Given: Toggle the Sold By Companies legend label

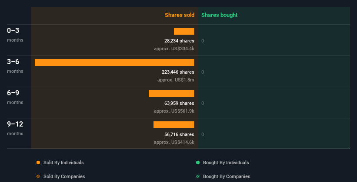Looking at the screenshot, I should click(x=64, y=176).
